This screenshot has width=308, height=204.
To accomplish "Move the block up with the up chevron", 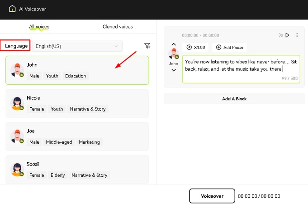I will point(173,45).
